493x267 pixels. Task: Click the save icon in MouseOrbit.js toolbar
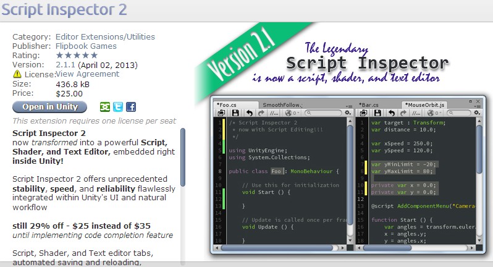click(x=377, y=112)
